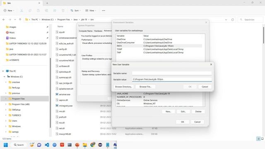This screenshot has width=265, height=149.
Task: Switch to details view layout icon
Action: pos(258,139)
